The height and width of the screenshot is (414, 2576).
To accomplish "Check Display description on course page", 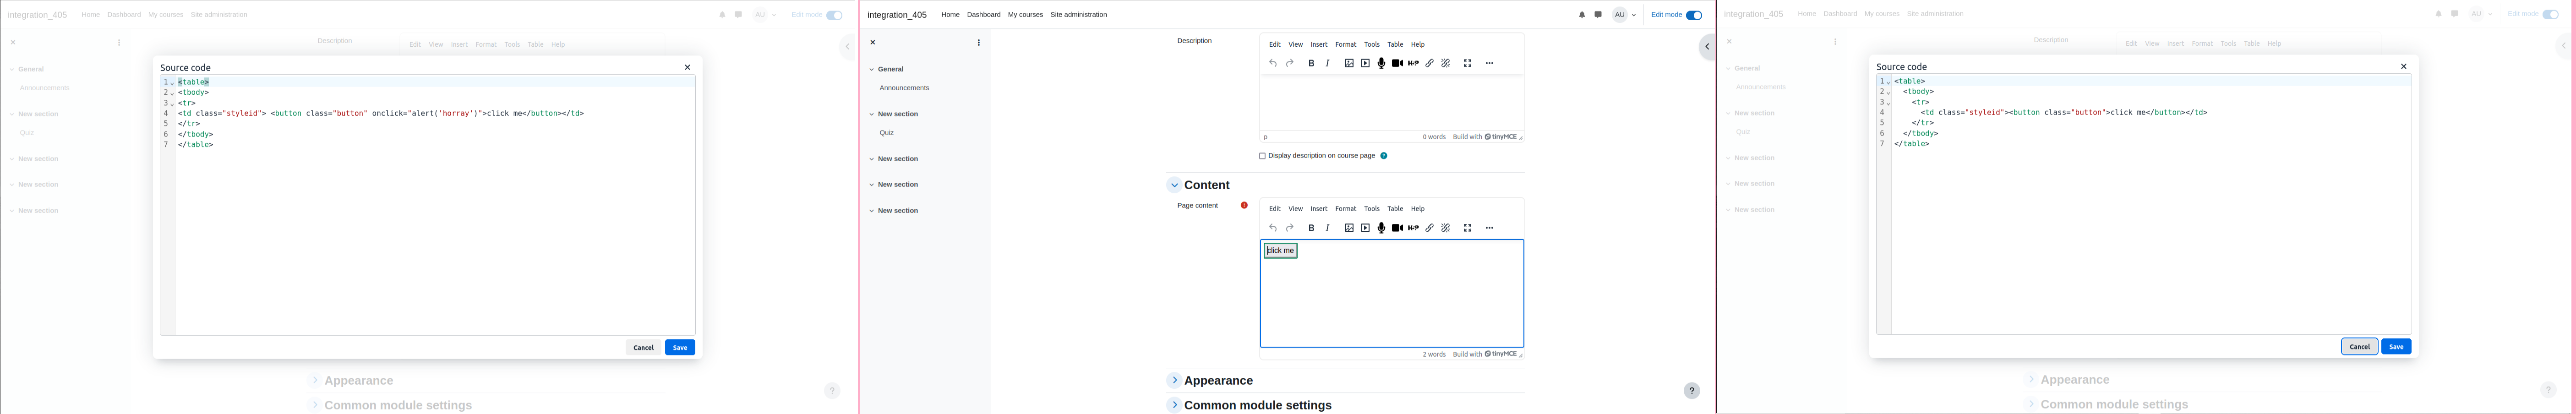I will click(1262, 156).
